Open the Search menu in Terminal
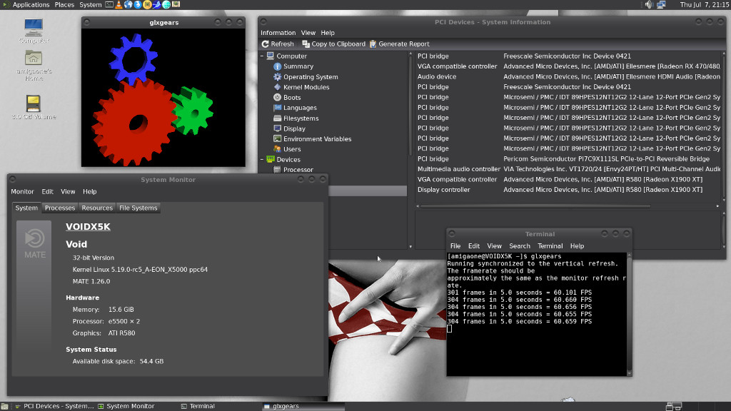This screenshot has width=731, height=411. coord(520,246)
